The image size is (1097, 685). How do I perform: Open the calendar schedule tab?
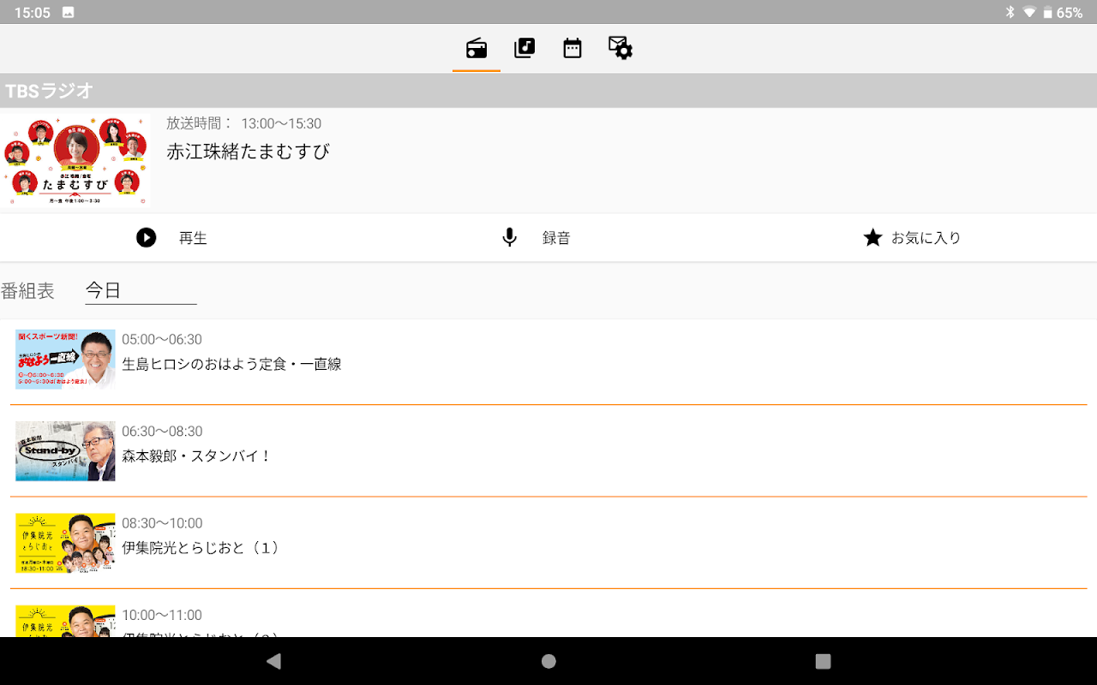pos(572,48)
